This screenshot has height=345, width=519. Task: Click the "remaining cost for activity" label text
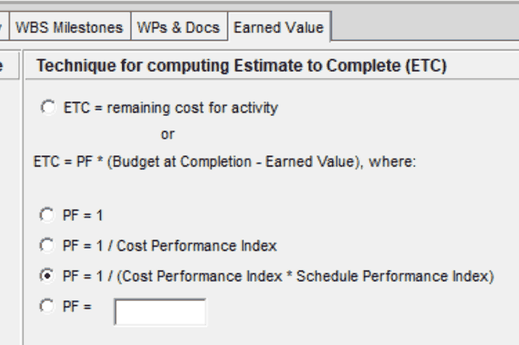tap(192, 108)
